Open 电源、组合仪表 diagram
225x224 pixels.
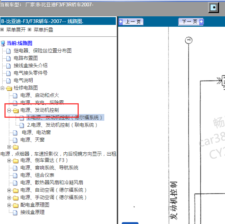coord(37,175)
